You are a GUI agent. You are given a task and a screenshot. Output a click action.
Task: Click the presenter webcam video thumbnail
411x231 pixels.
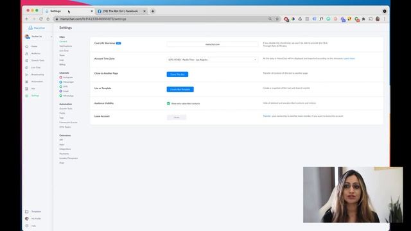(x=353, y=194)
